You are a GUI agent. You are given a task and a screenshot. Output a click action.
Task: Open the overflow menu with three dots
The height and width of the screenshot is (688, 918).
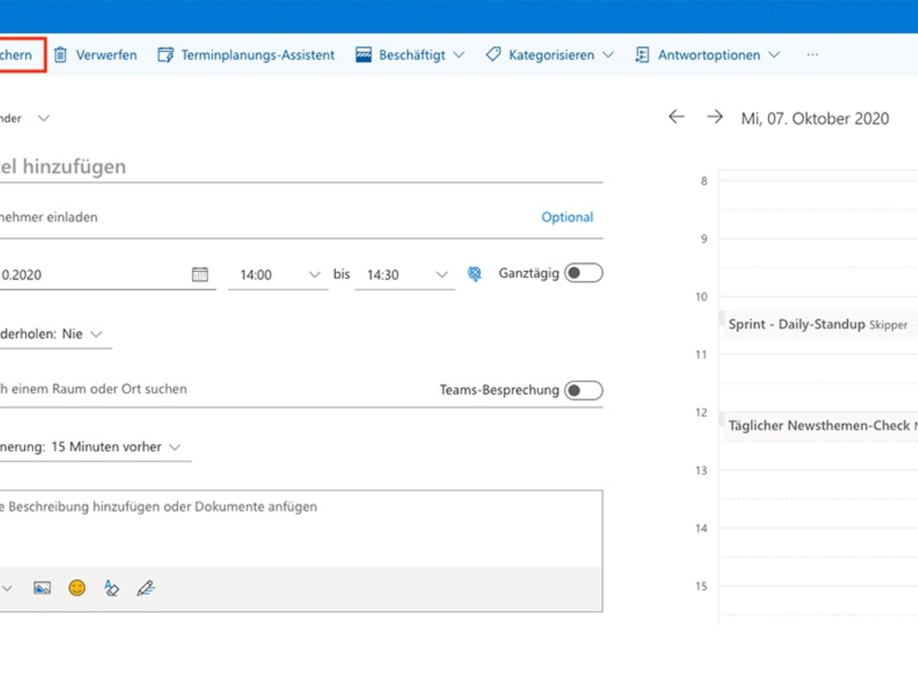[x=812, y=54]
